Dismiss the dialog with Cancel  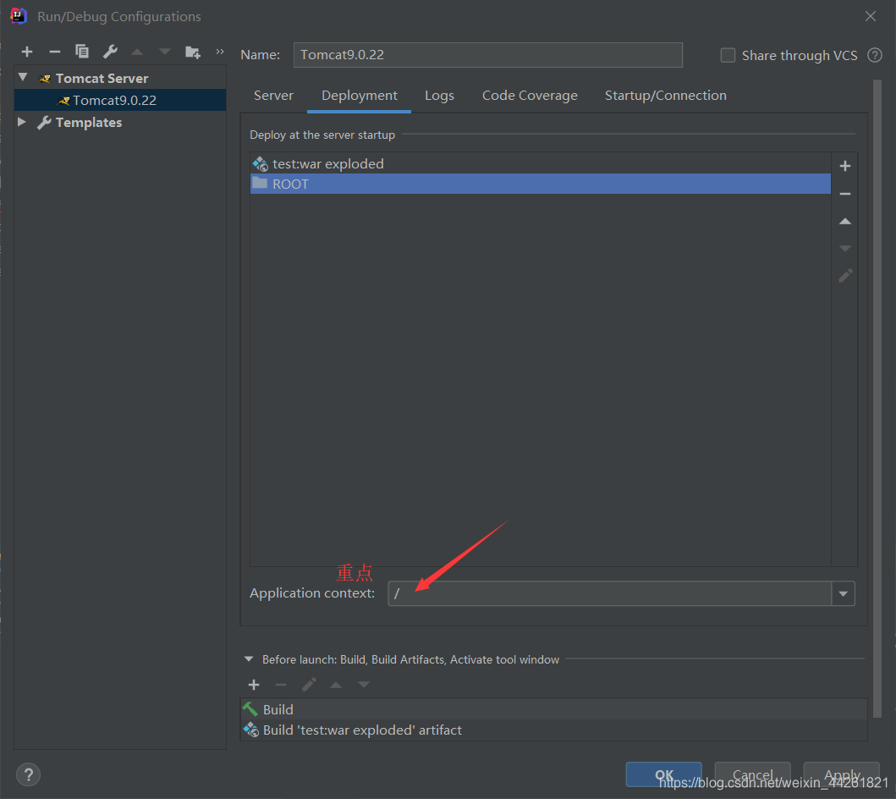coord(752,775)
